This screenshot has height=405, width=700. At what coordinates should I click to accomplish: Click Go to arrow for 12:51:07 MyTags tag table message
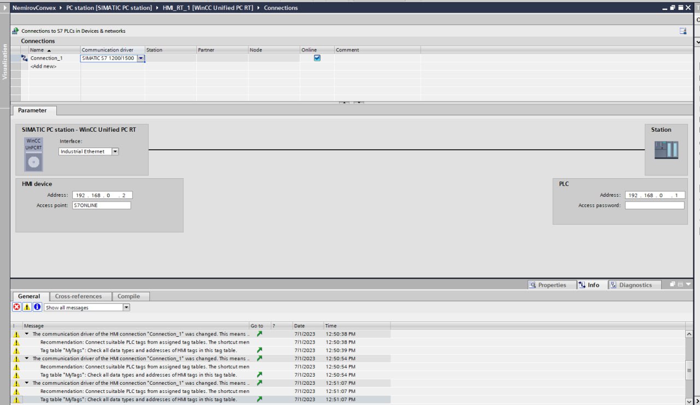click(259, 400)
